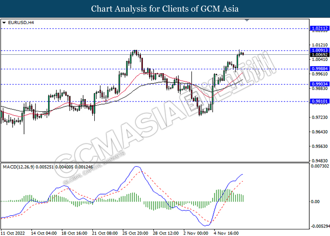Select the 0.99884 price level label
This screenshot has height=236, width=330.
click(320, 69)
